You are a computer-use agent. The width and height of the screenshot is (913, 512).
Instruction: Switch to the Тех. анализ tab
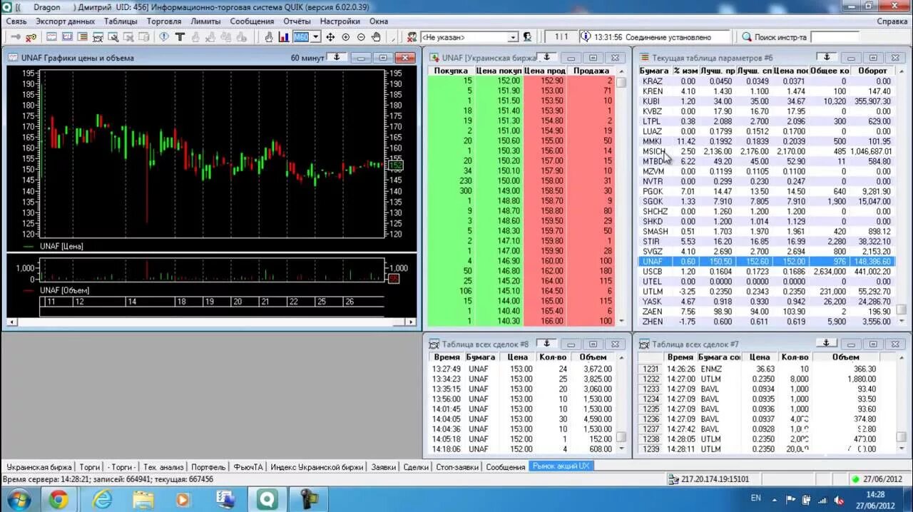point(163,467)
